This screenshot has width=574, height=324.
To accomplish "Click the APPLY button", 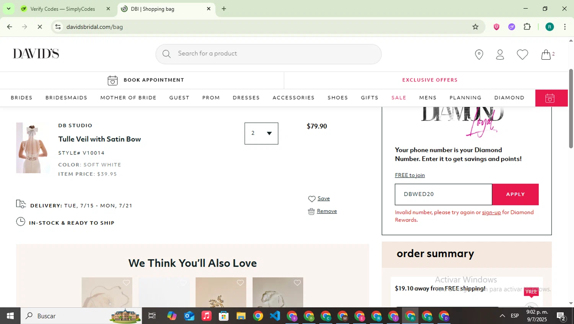I will (515, 194).
